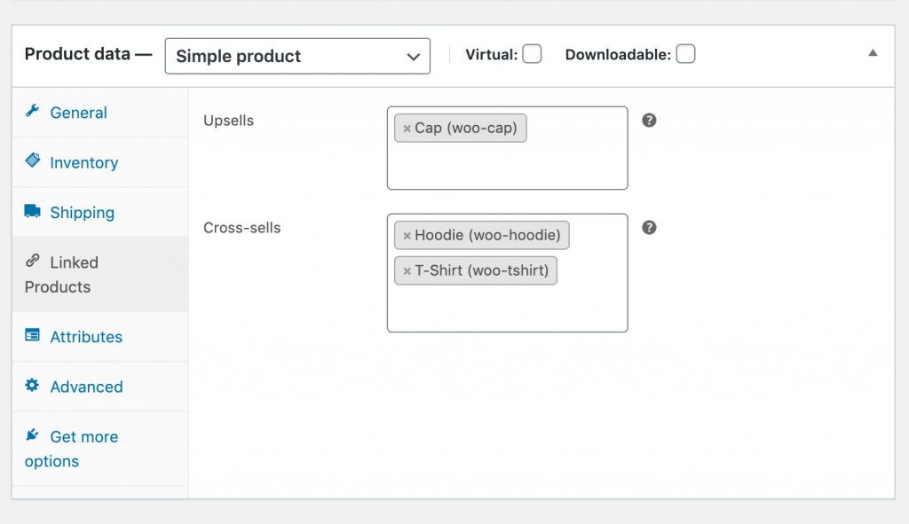Click the Cross-sells field label
909x524 pixels.
pos(241,228)
